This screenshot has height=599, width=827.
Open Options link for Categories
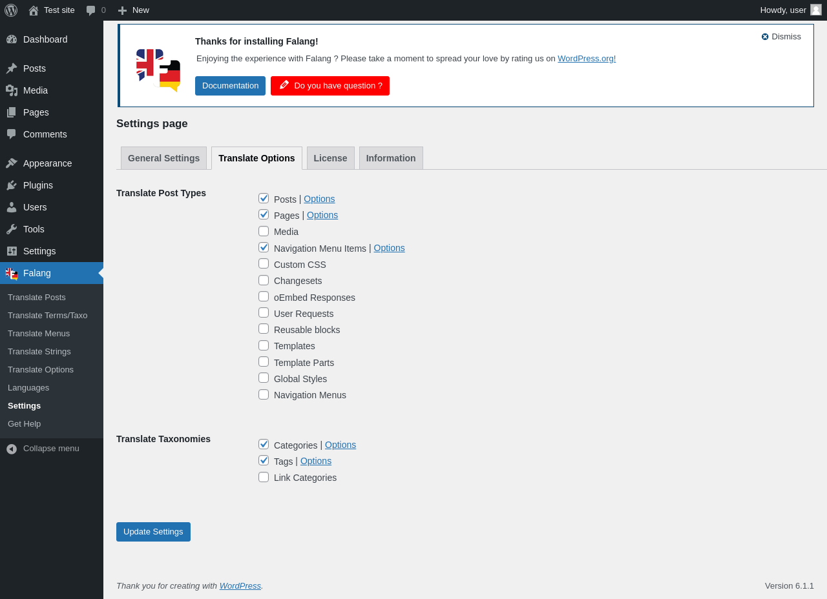(340, 445)
